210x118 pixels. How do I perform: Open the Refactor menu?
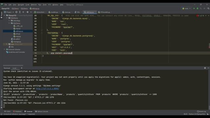tap(34, 5)
